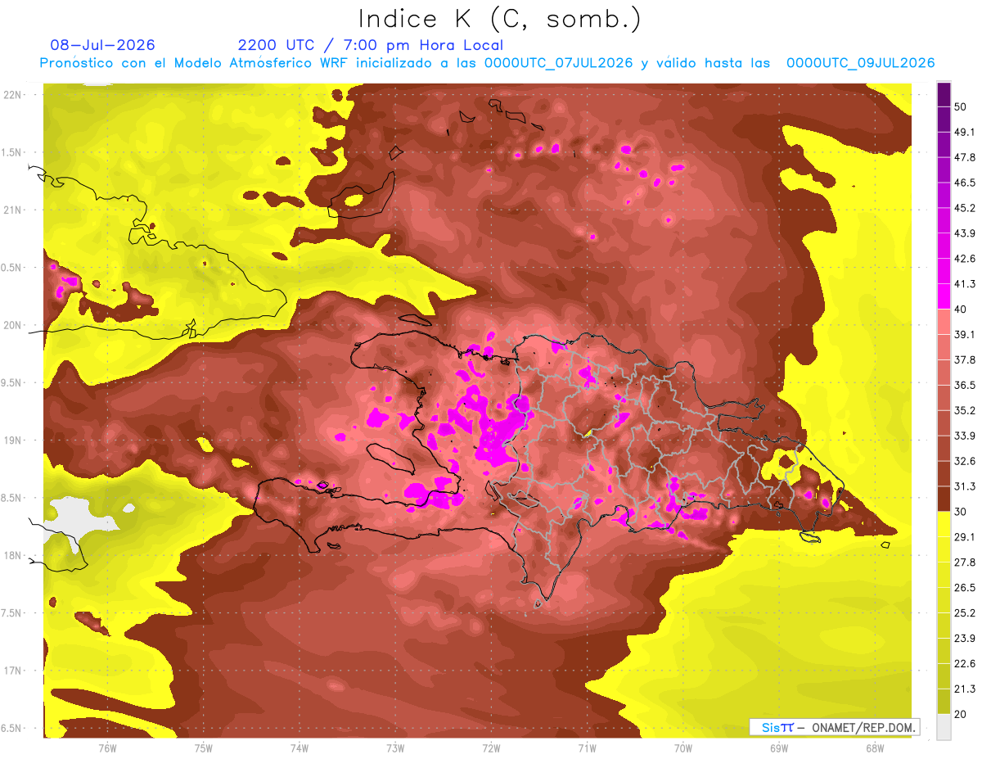Click the colorbar value '40'

point(961,309)
